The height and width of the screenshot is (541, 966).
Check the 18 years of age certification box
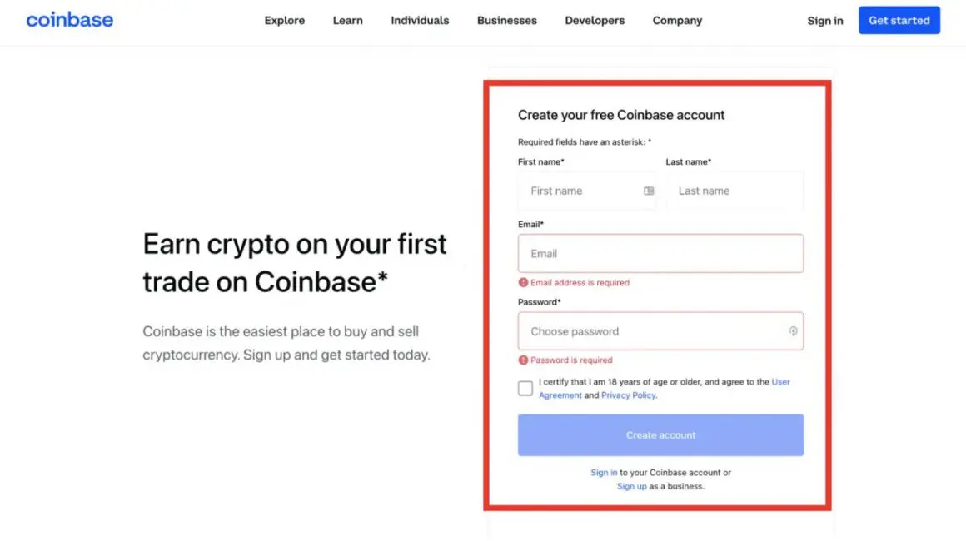click(525, 388)
